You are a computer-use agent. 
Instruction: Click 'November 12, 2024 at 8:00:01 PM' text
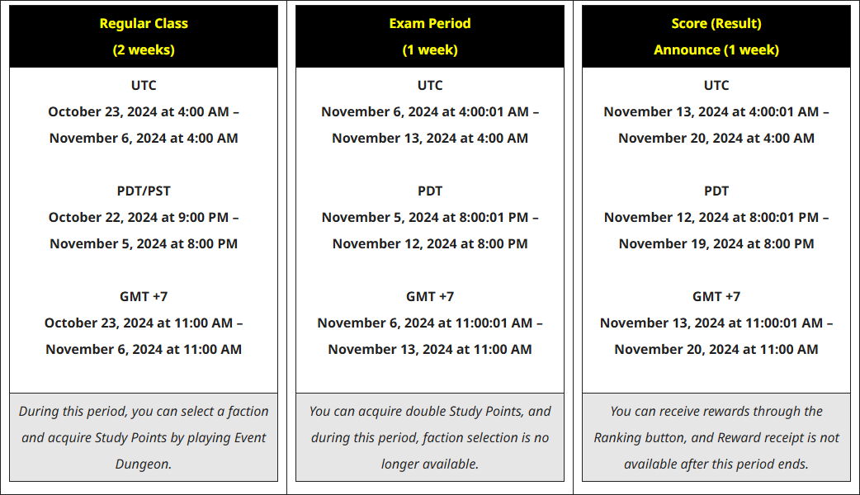coord(711,218)
